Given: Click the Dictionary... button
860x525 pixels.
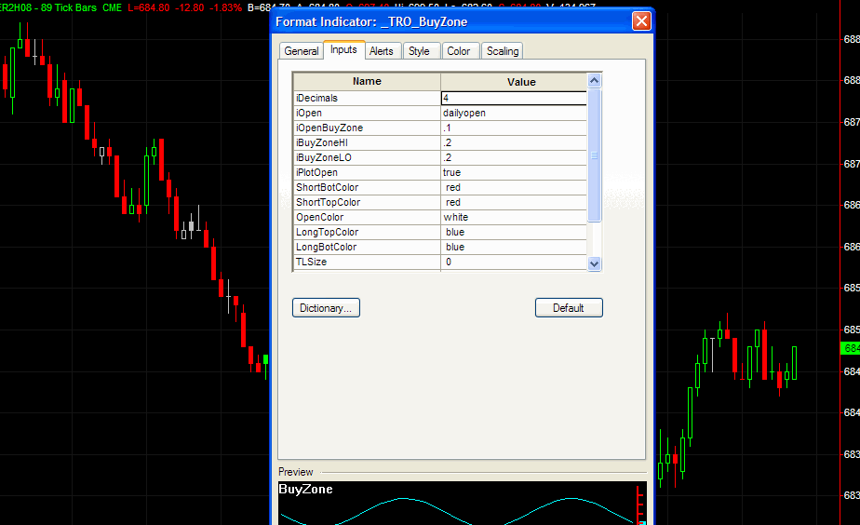Looking at the screenshot, I should (x=326, y=308).
